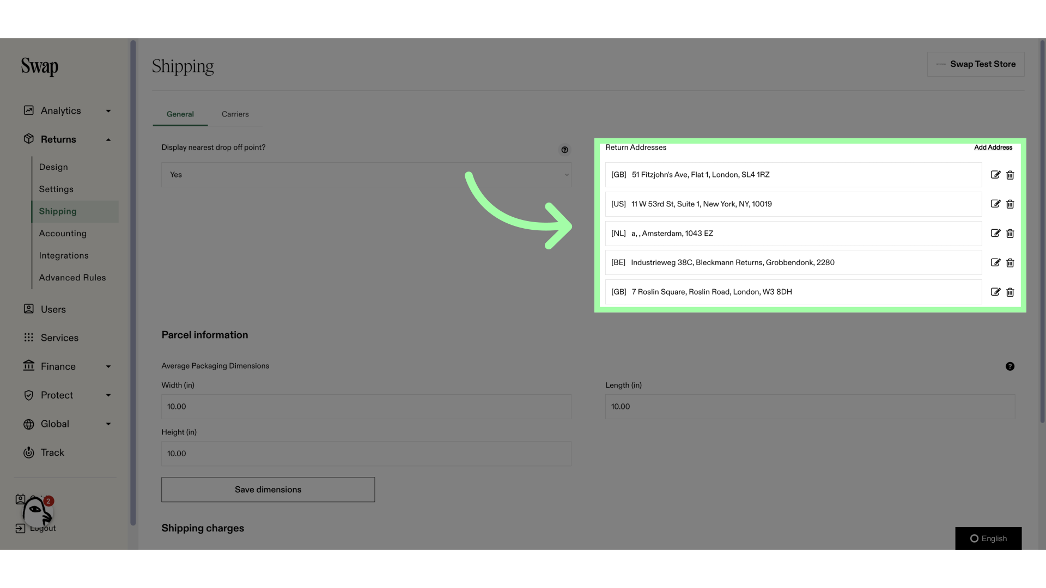Click the Analytics expand arrow in sidebar
The height and width of the screenshot is (588, 1046).
pyautogui.click(x=108, y=111)
